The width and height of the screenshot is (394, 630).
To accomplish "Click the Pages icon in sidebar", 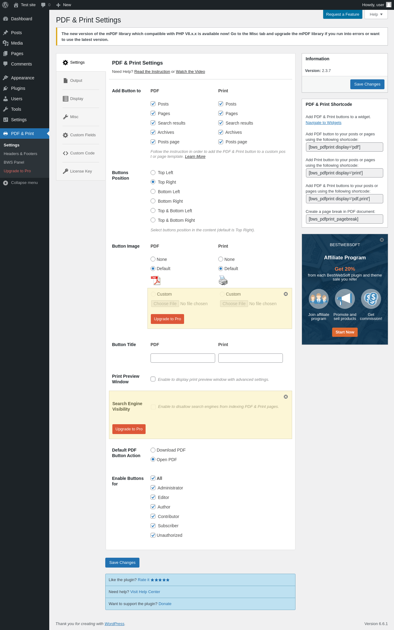I will 6,54.
